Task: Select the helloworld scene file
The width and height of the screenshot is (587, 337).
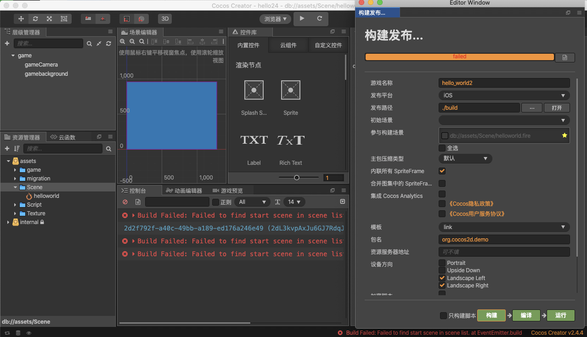Action: pyautogui.click(x=46, y=196)
